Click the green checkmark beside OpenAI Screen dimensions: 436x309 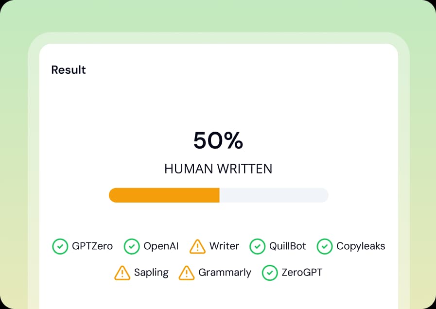pos(131,246)
